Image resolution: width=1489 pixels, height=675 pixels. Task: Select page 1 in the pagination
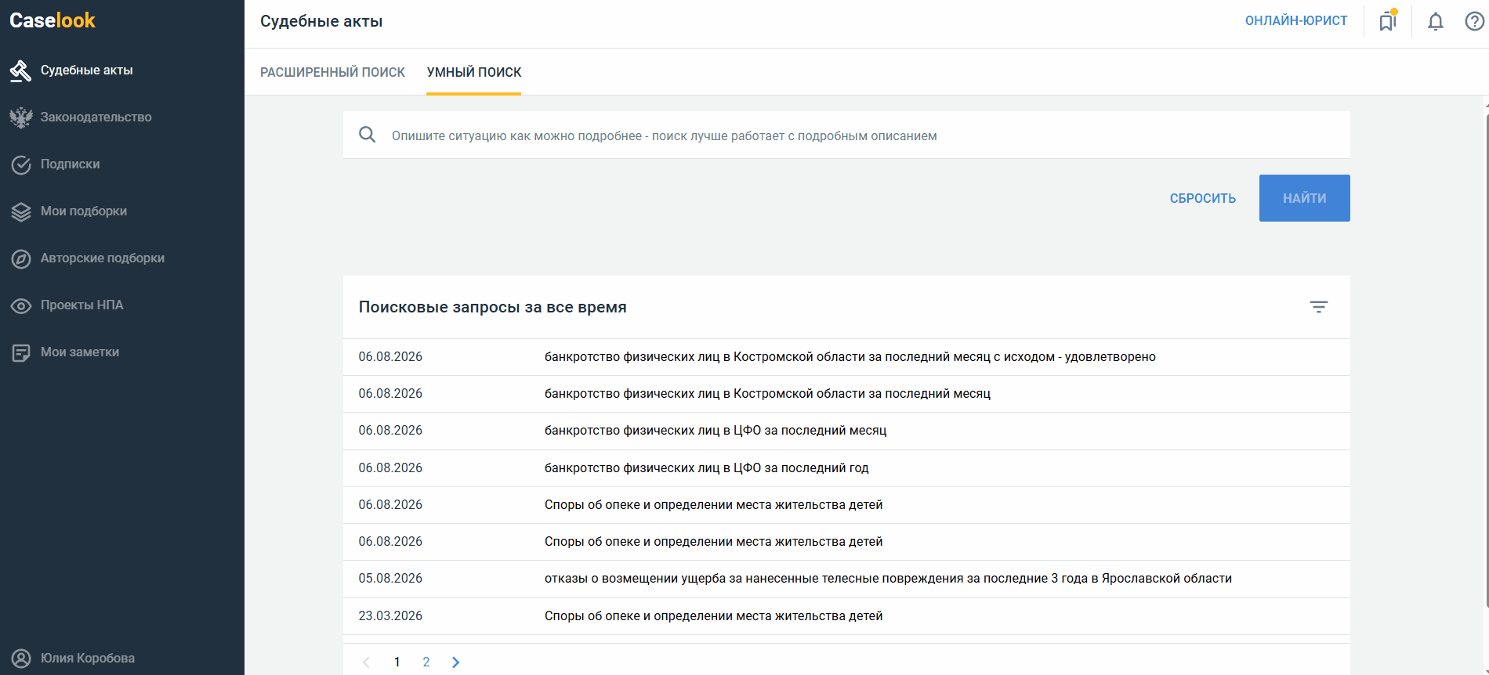click(397, 662)
